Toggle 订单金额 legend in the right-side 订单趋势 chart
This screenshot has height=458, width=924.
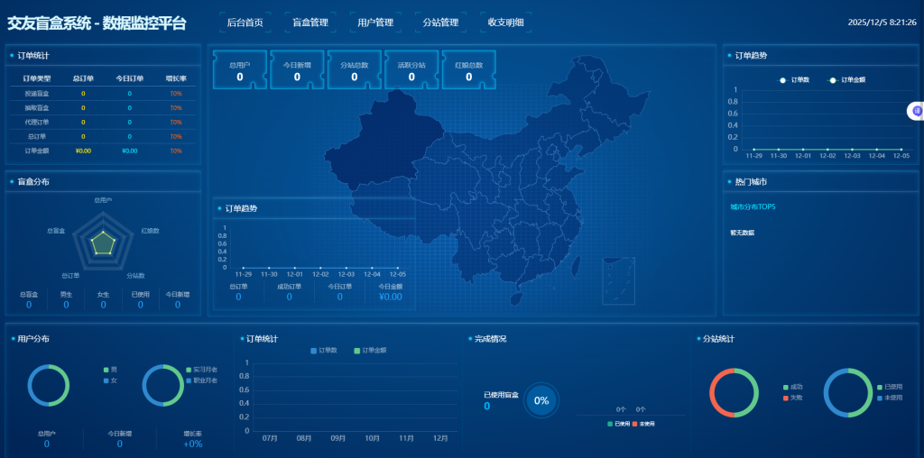point(846,80)
